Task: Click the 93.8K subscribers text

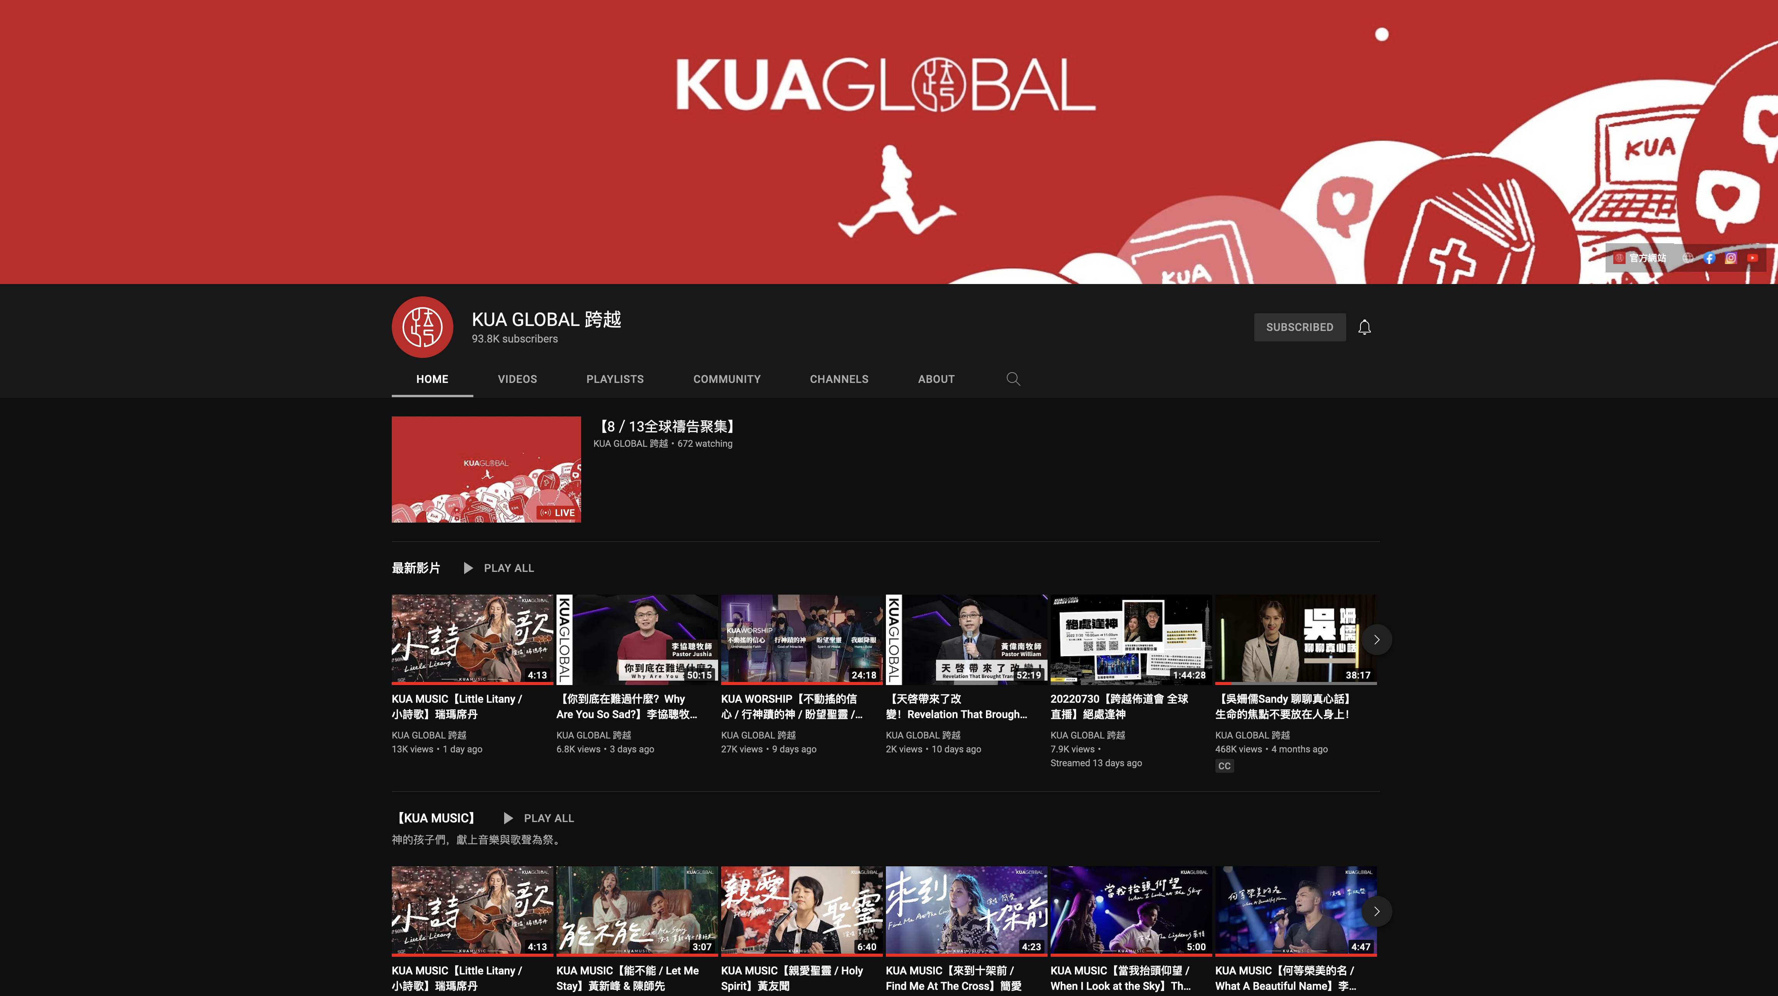Action: tap(515, 339)
